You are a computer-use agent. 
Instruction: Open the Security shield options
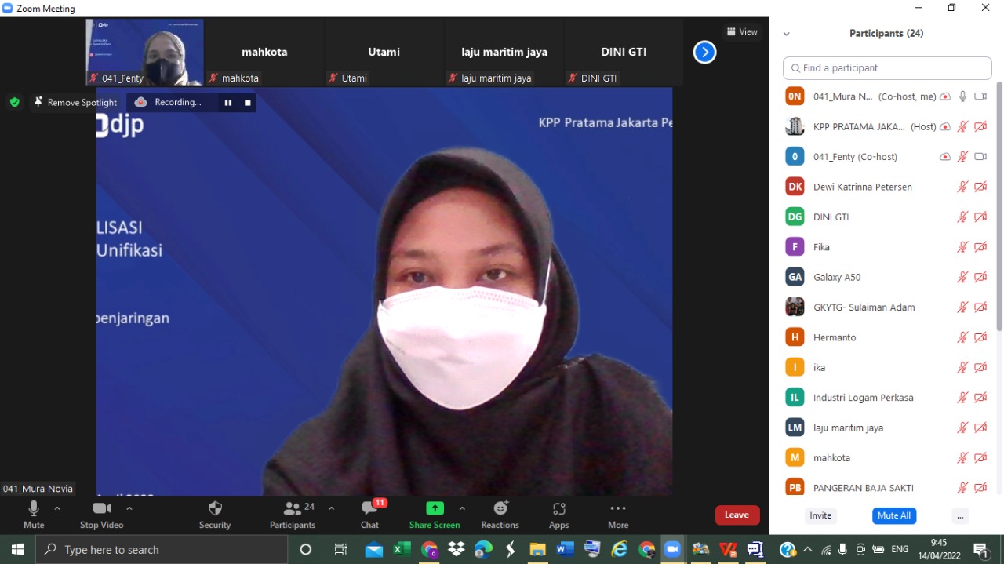coord(215,509)
